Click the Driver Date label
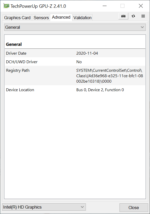150x214 pixels. point(16,53)
